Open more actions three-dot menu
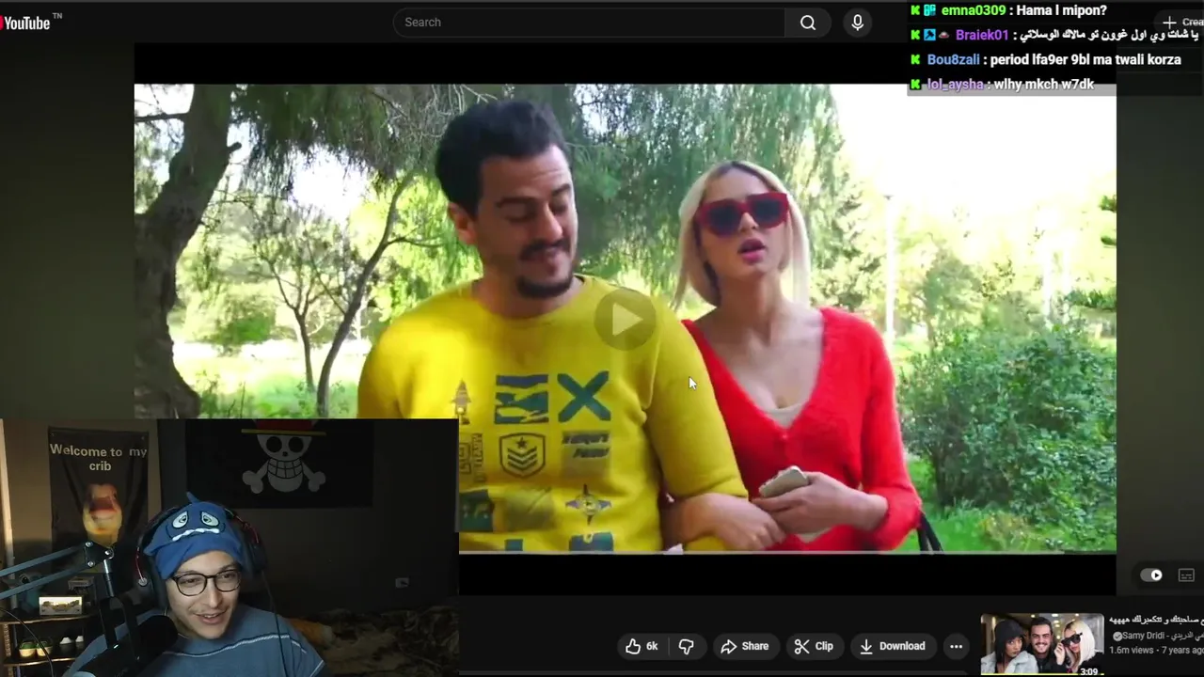Image resolution: width=1204 pixels, height=677 pixels. [956, 646]
